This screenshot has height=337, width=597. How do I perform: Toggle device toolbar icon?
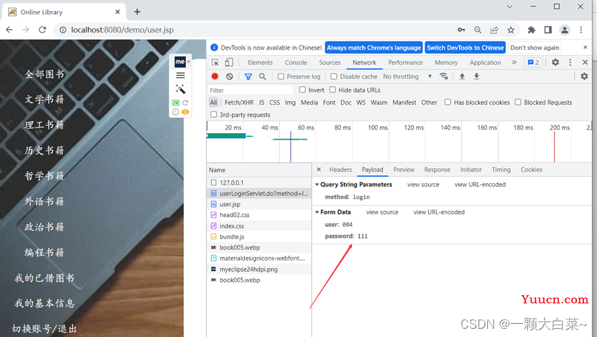coord(229,63)
